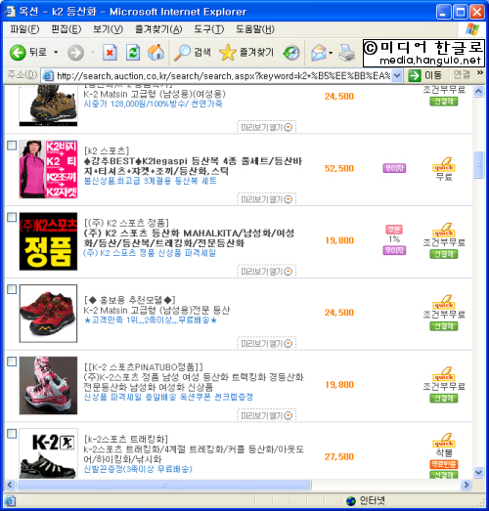Expand preview under red Matsin shoes listing

click(x=267, y=344)
